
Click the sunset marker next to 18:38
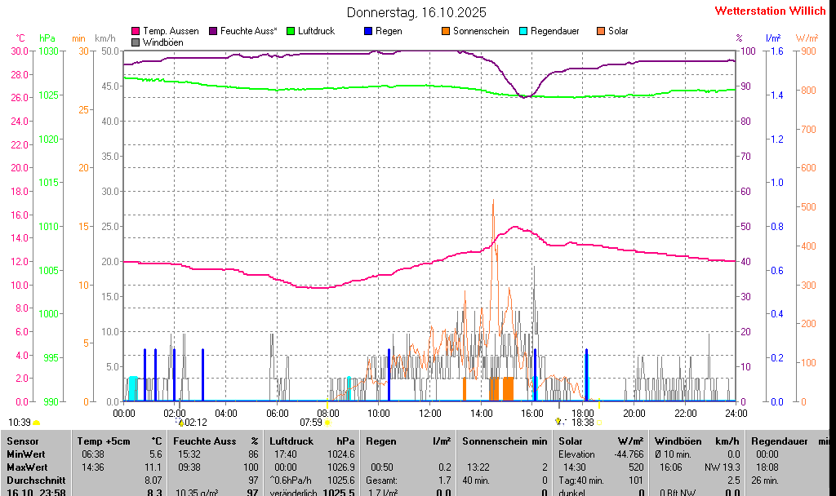coord(599,423)
